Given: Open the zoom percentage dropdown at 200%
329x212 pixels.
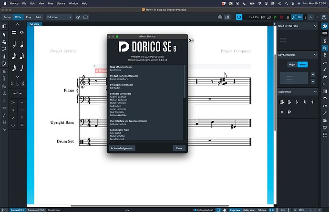Looking at the screenshot, I should (x=304, y=210).
